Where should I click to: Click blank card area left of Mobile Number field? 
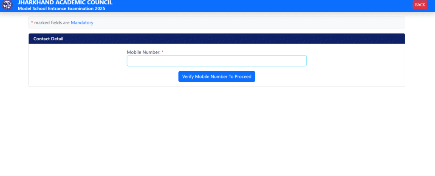tap(76, 61)
